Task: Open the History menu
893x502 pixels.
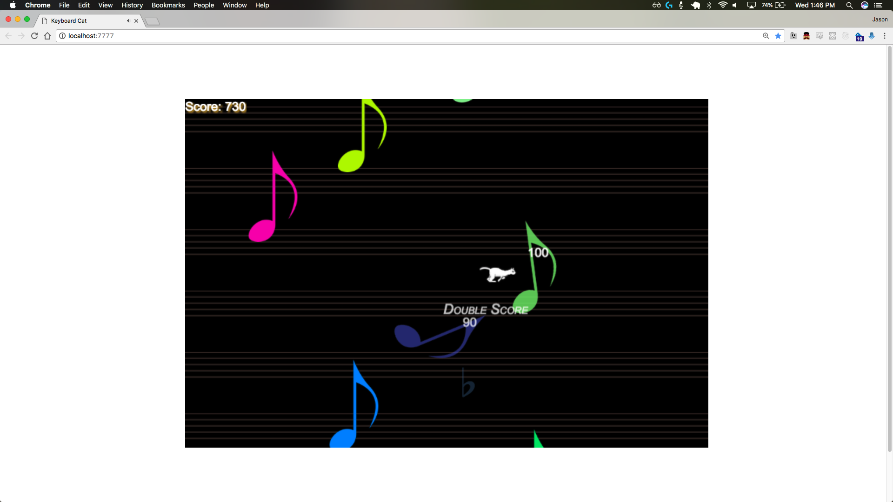Action: [x=132, y=5]
